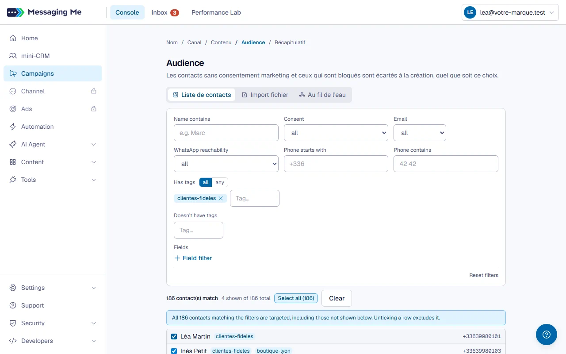Image resolution: width=566 pixels, height=354 pixels.
Task: Open the Performance Lab tab
Action: coord(216,12)
